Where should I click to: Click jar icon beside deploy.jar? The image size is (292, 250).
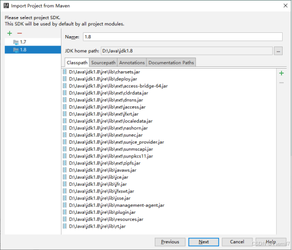[x=65, y=79]
